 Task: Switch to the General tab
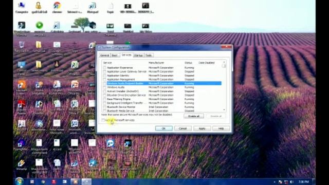[104, 55]
